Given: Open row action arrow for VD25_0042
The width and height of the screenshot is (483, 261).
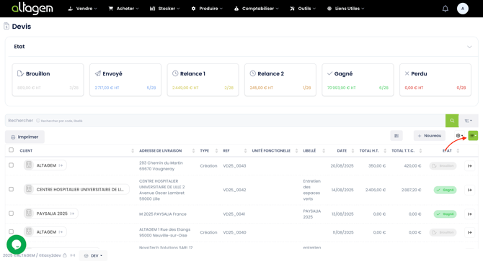Looking at the screenshot, I should [x=469, y=190].
